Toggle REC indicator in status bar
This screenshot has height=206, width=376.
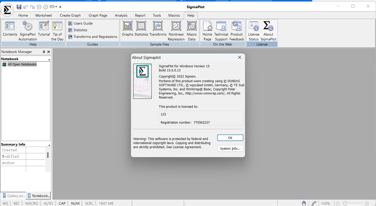pyautogui.click(x=17, y=203)
